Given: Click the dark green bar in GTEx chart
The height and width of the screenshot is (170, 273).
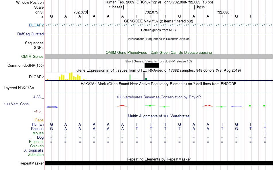Looking at the screenshot, I should click(x=146, y=79).
